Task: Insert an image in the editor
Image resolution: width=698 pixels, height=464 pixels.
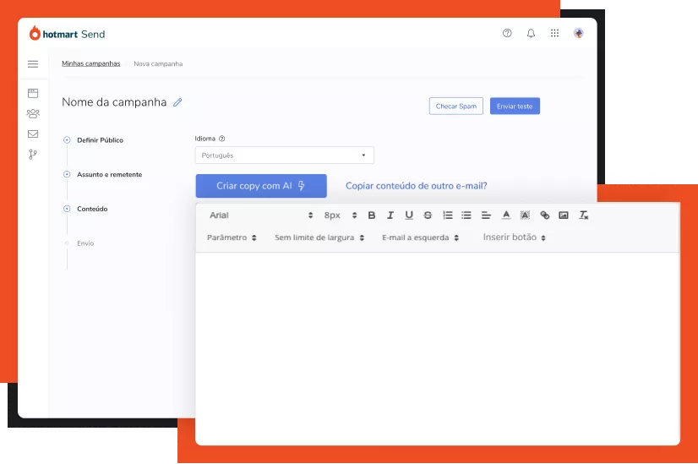Action: 564,216
